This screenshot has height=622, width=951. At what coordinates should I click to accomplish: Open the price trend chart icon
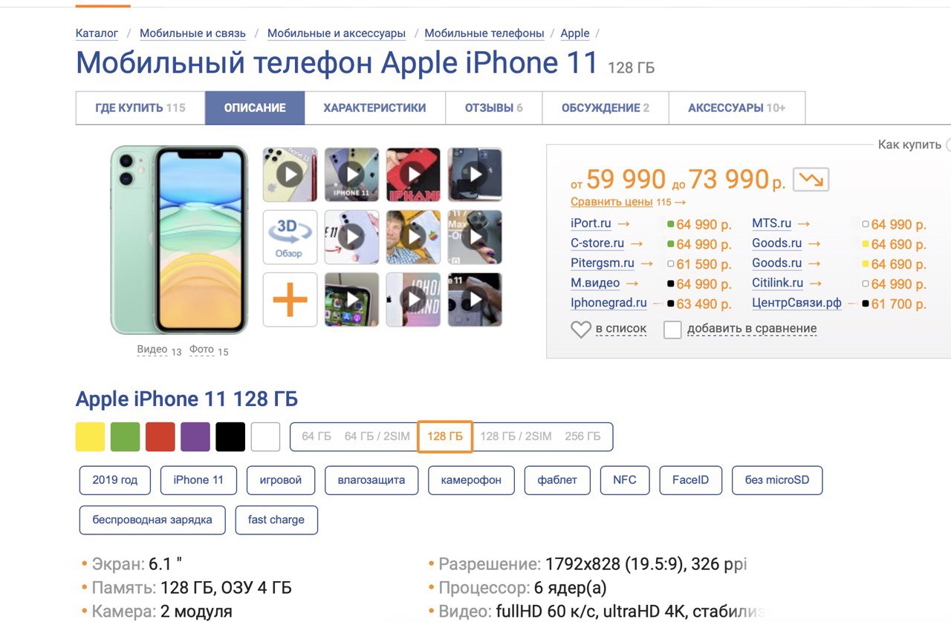point(811,180)
